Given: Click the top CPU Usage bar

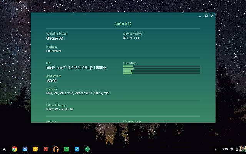Looking at the screenshot, I should (x=161, y=67).
